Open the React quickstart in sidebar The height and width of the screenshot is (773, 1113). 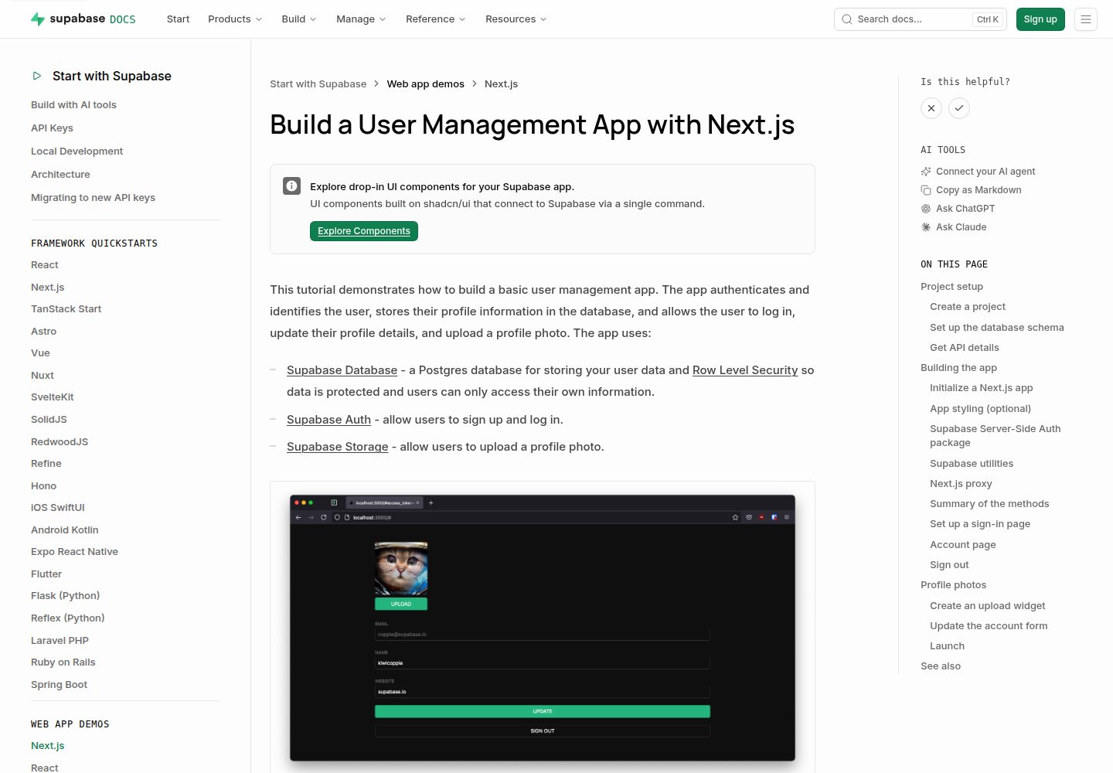pyautogui.click(x=45, y=265)
